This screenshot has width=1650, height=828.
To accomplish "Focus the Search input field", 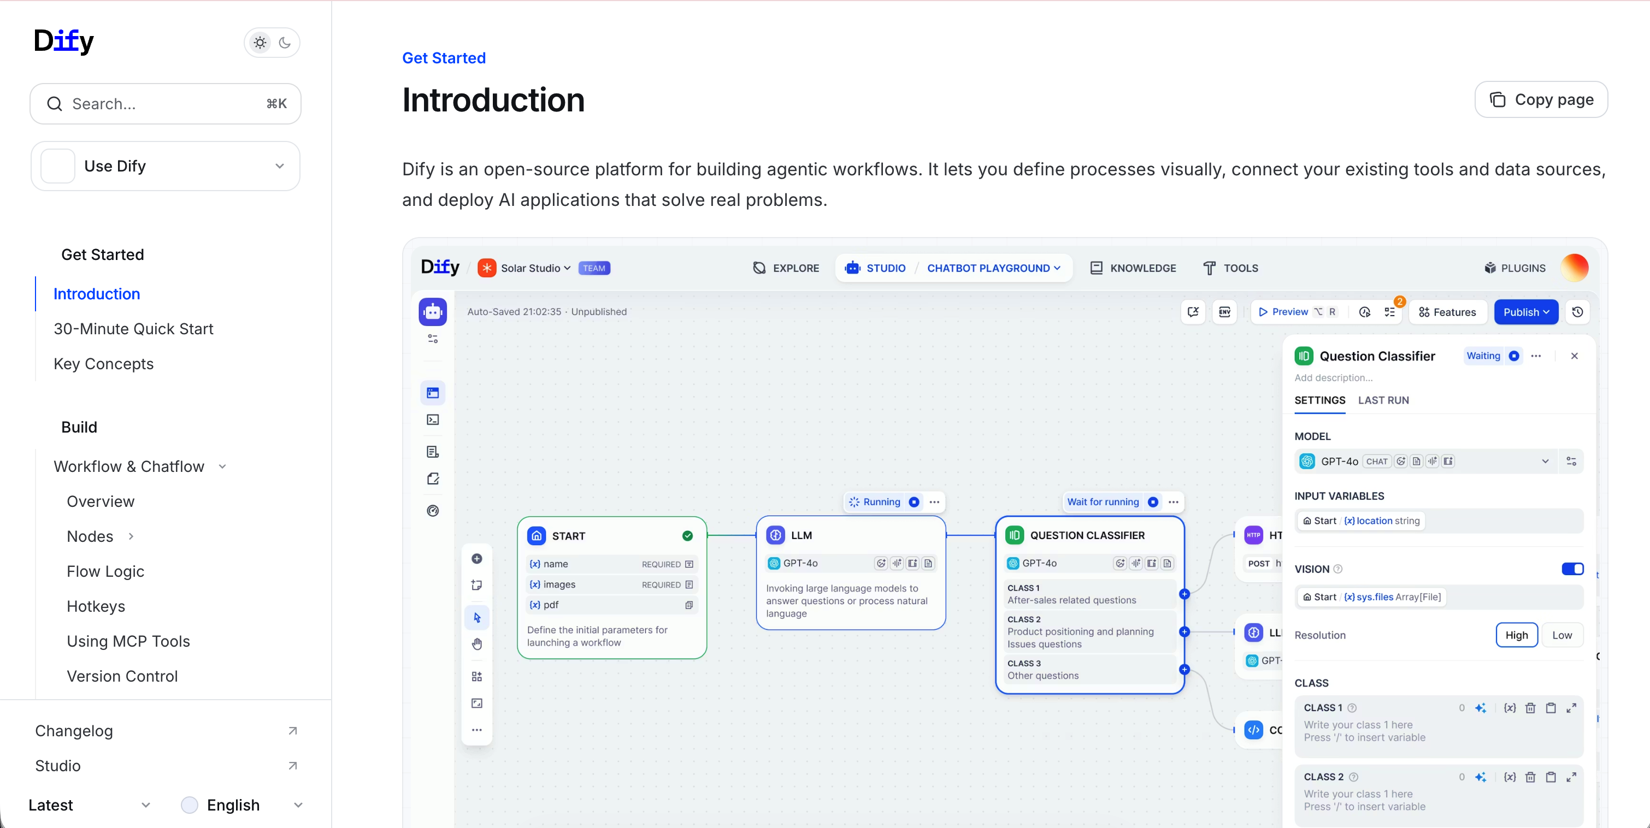I will (165, 104).
